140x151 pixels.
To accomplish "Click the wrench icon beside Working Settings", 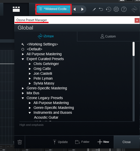I will [x=23, y=44].
